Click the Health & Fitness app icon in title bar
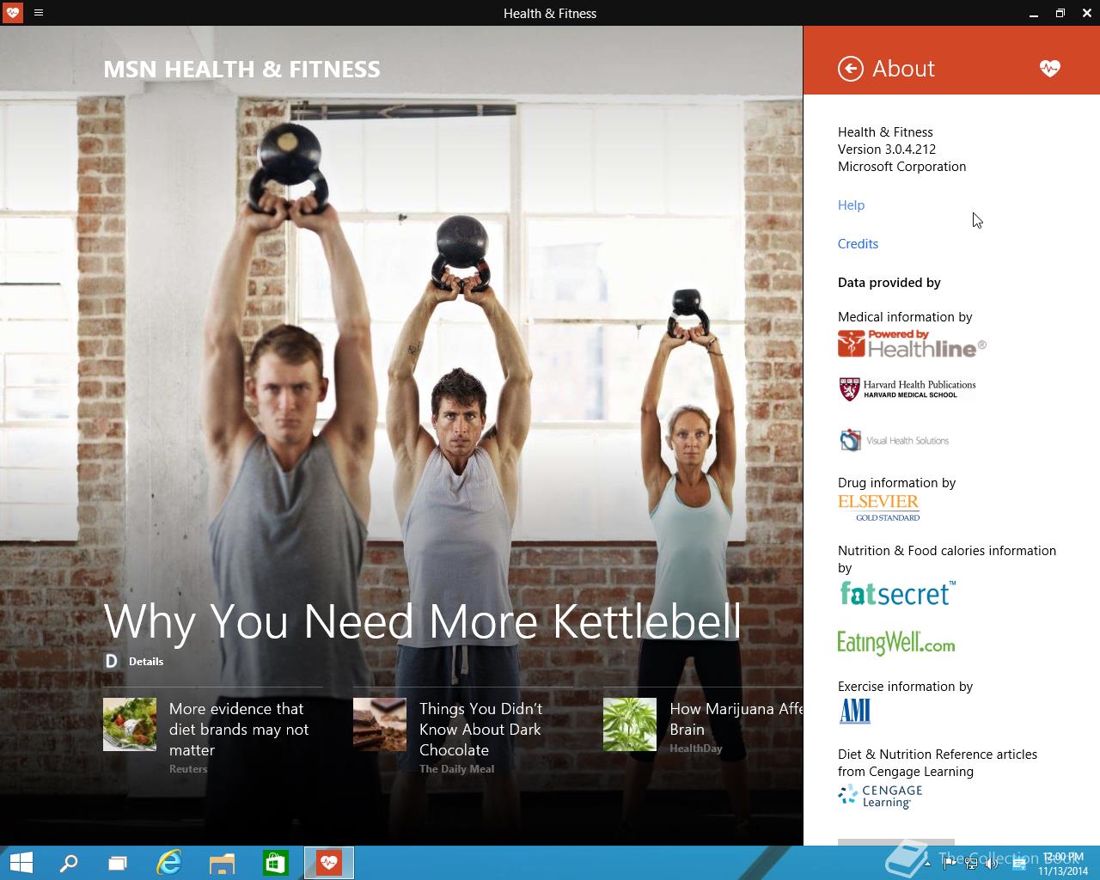1100x880 pixels. pyautogui.click(x=12, y=13)
